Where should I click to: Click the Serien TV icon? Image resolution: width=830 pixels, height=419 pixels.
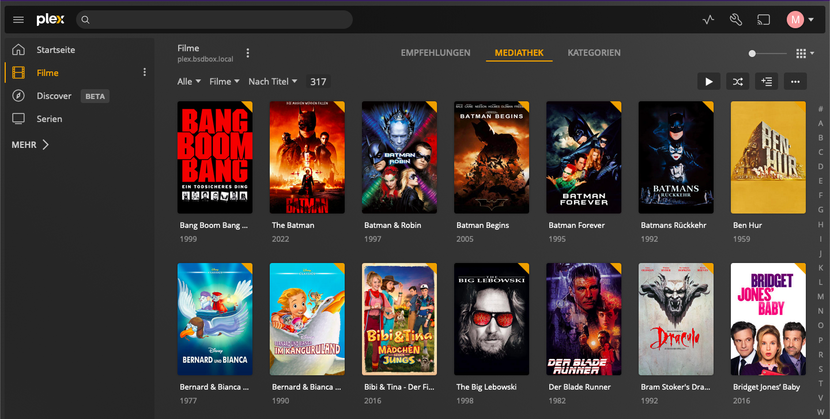(18, 119)
